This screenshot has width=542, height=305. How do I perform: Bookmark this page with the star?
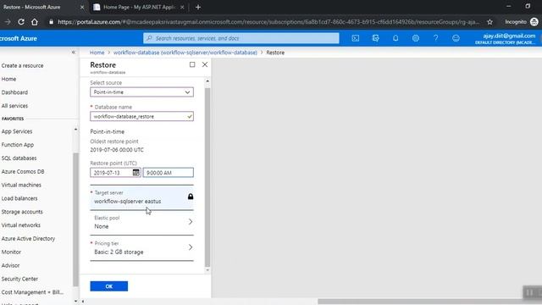coord(489,22)
